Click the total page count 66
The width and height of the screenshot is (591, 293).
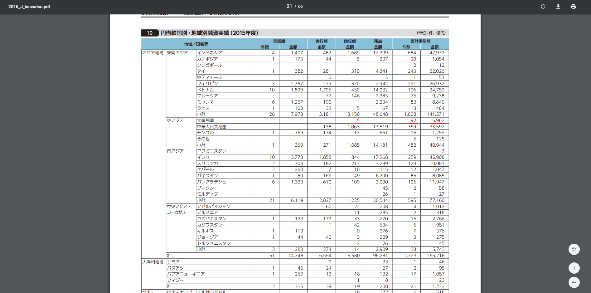point(300,7)
